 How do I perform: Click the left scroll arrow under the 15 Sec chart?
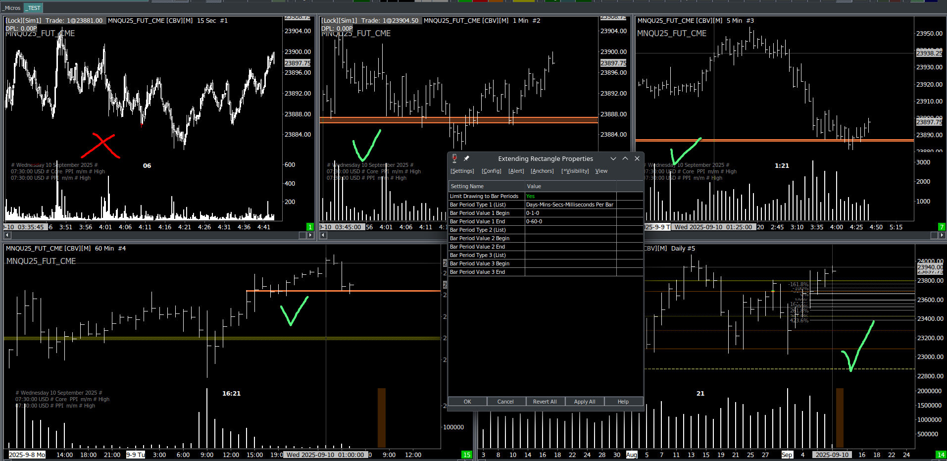click(6, 235)
